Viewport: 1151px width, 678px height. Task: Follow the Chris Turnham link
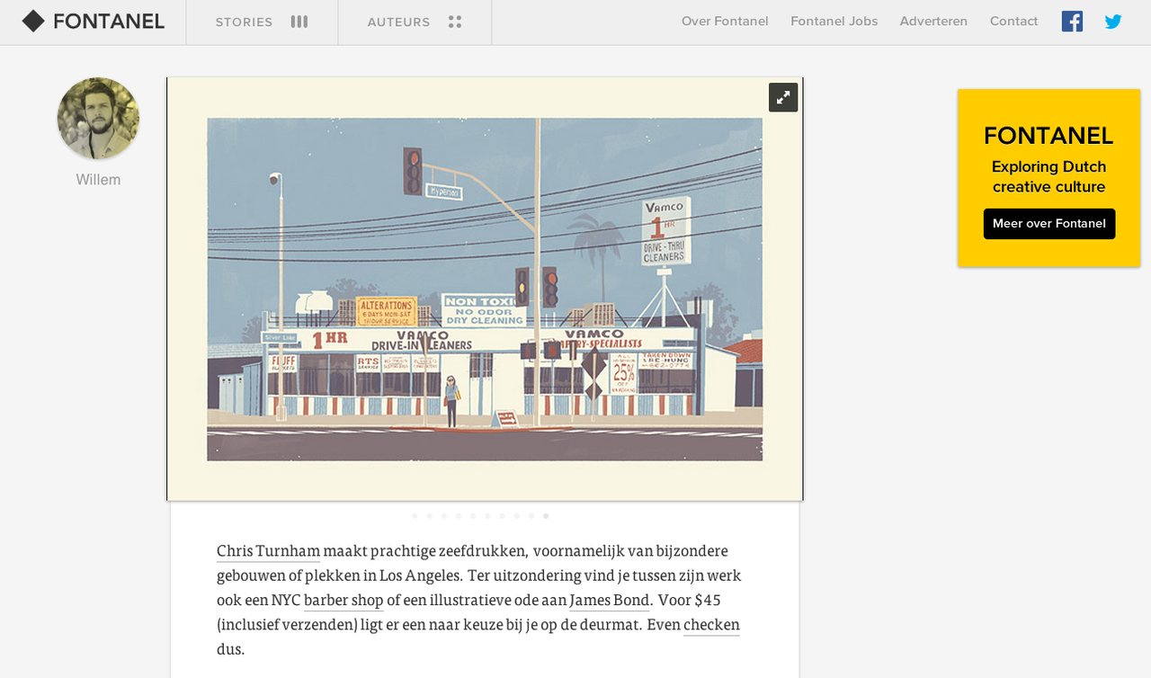click(x=268, y=550)
